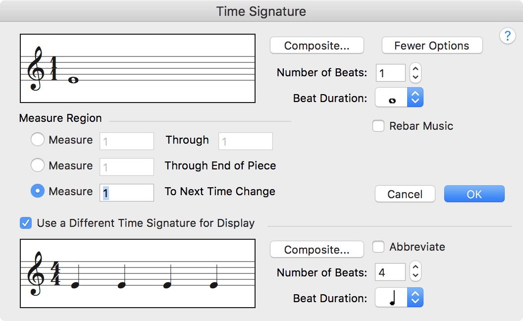The width and height of the screenshot is (523, 321).
Task: Click the 4/4 display time signature preview
Action: (138, 273)
